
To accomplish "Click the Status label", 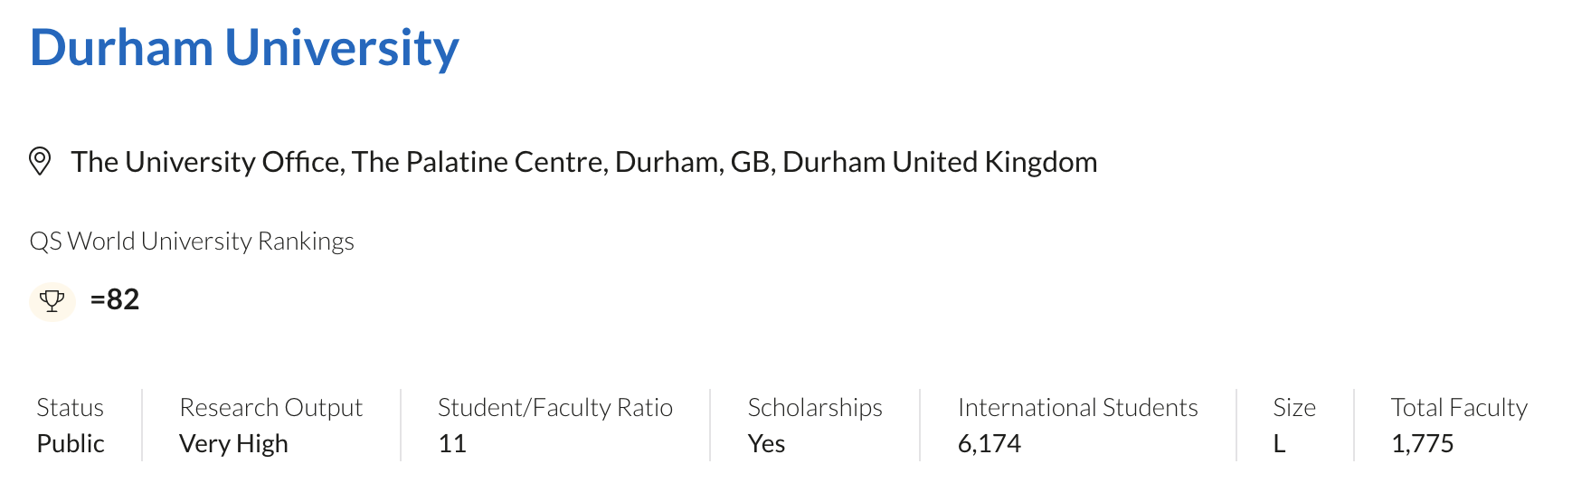I will pyautogui.click(x=70, y=408).
